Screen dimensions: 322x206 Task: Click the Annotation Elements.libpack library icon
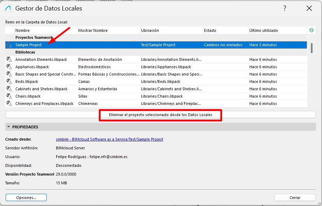click(9, 59)
